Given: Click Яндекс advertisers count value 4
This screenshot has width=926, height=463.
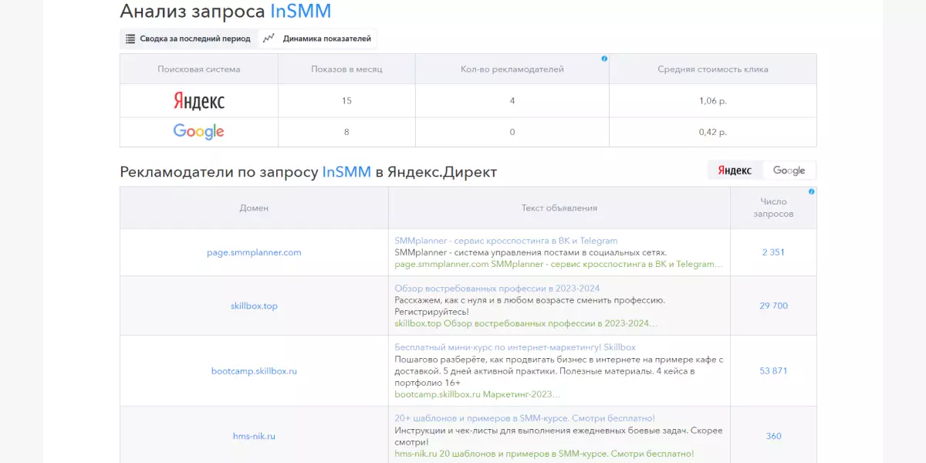Looking at the screenshot, I should point(512,101).
